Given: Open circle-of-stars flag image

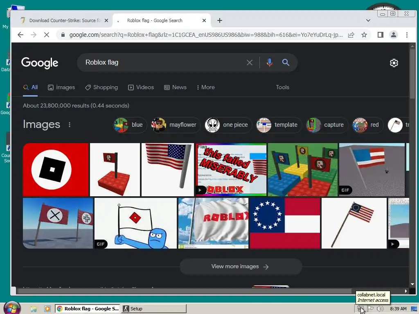Looking at the screenshot, I should [x=285, y=223].
